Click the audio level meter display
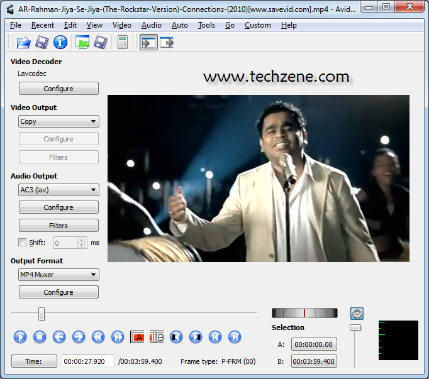 pos(398,340)
